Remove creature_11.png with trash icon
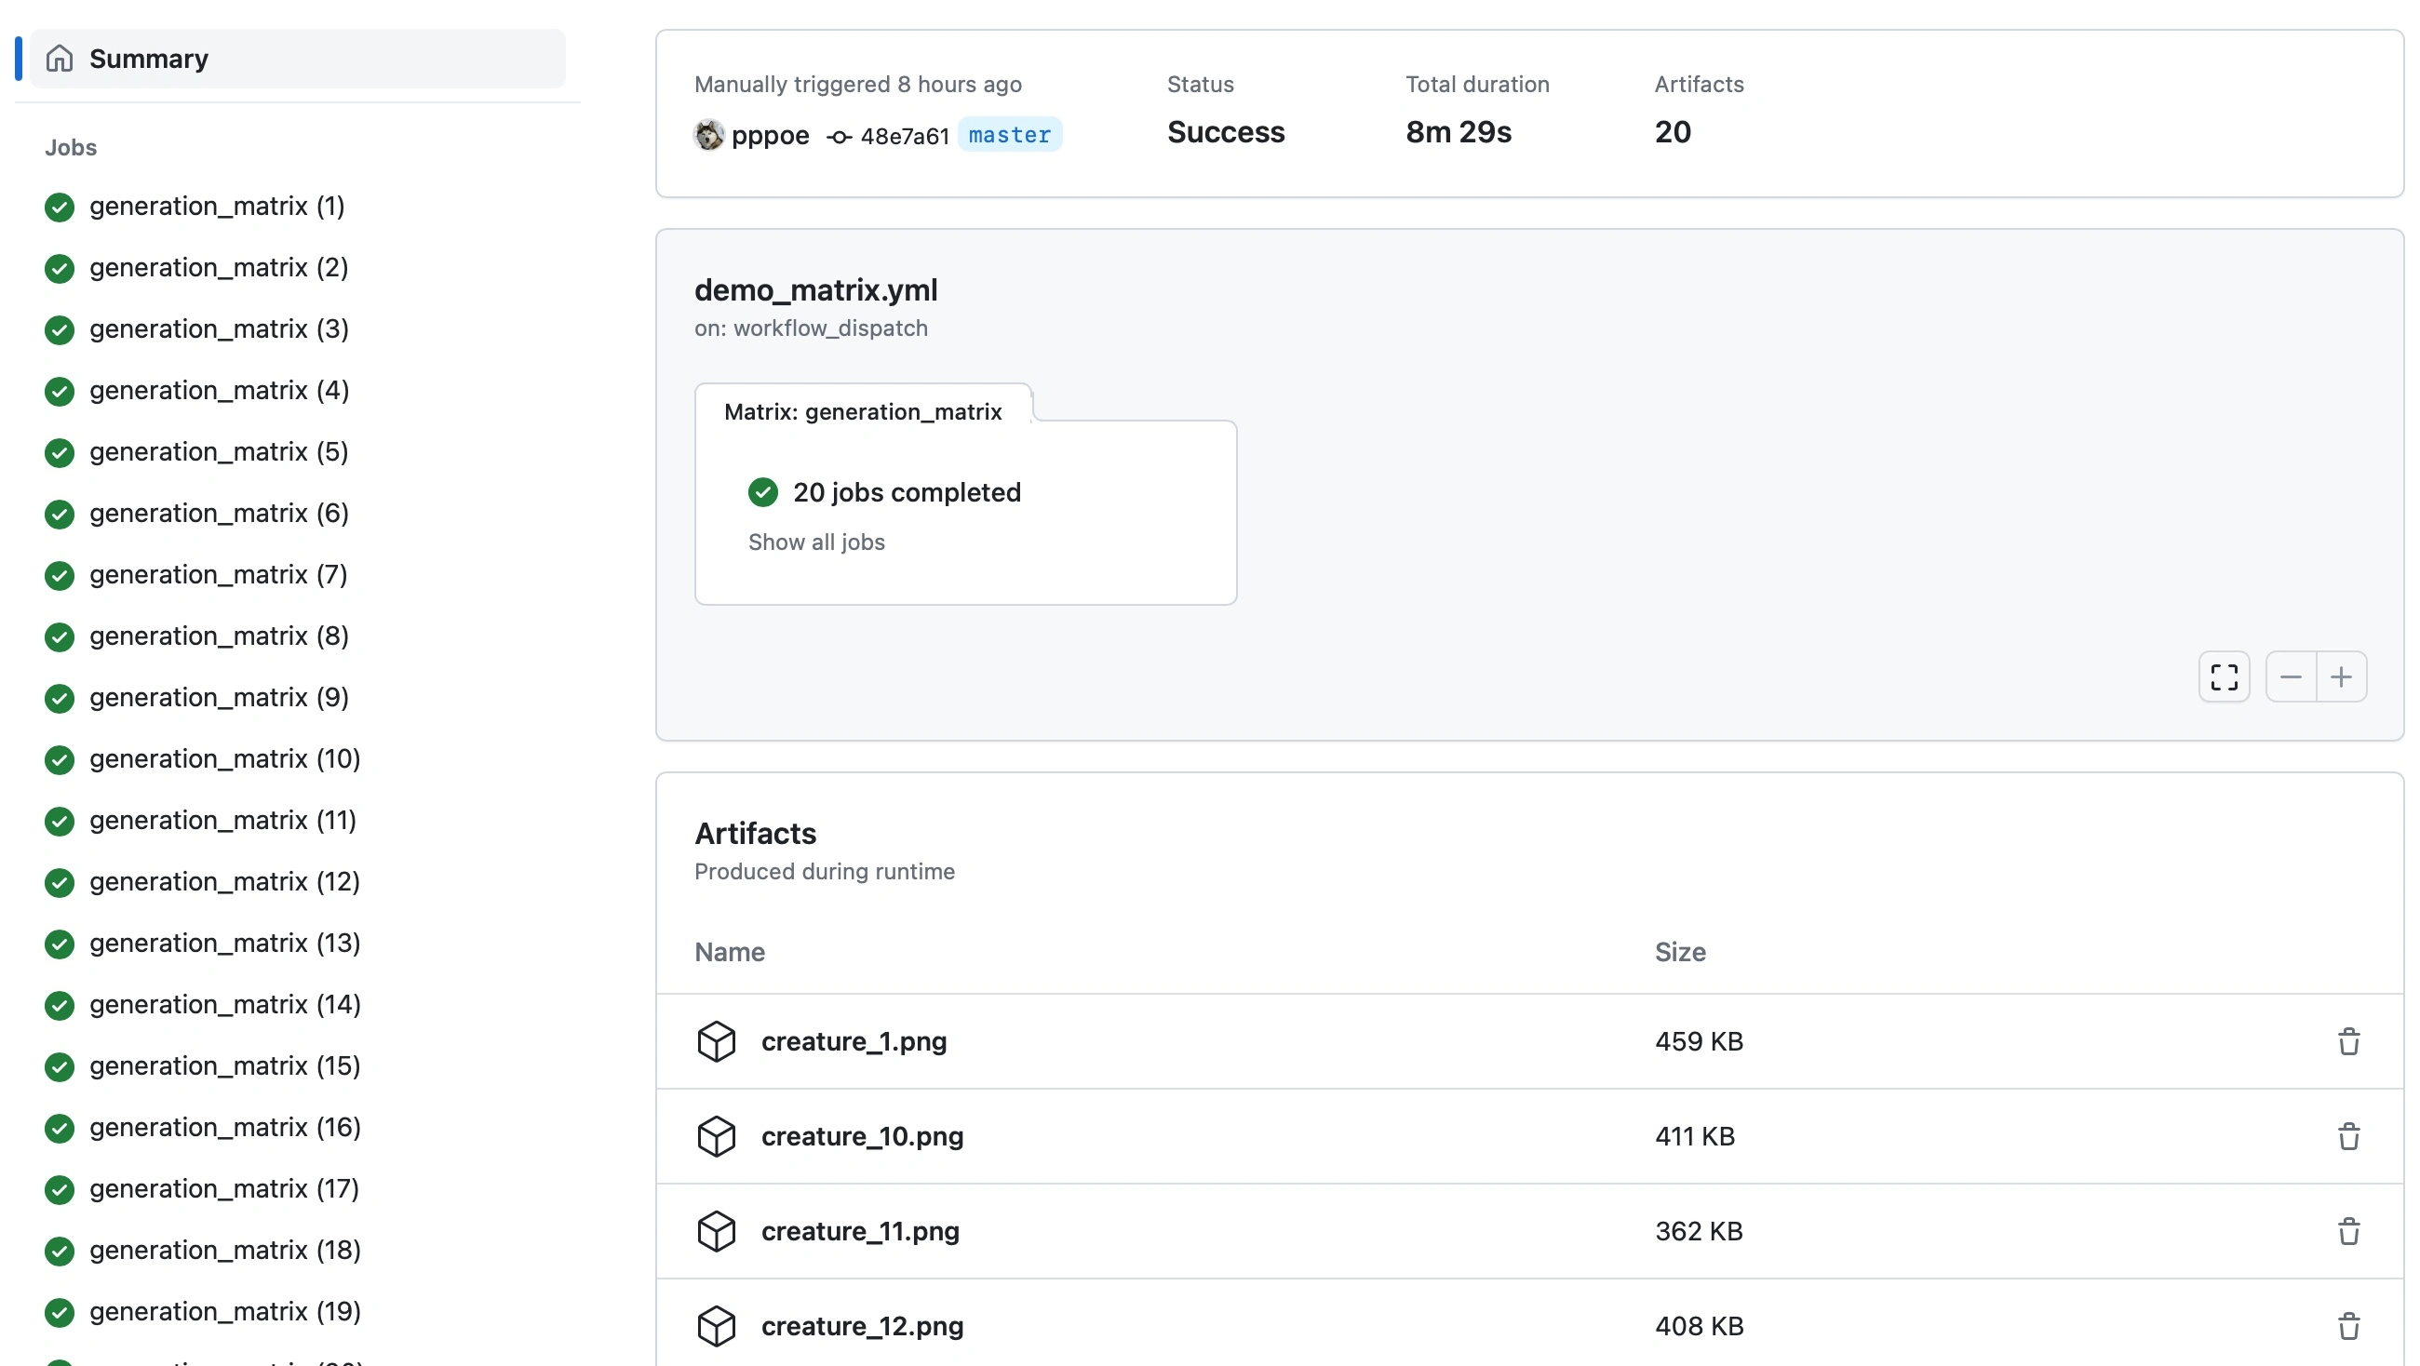Viewport: 2420px width, 1366px height. click(2347, 1231)
